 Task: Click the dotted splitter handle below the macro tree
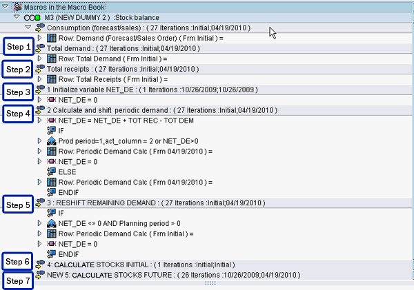pyautogui.click(x=210, y=283)
